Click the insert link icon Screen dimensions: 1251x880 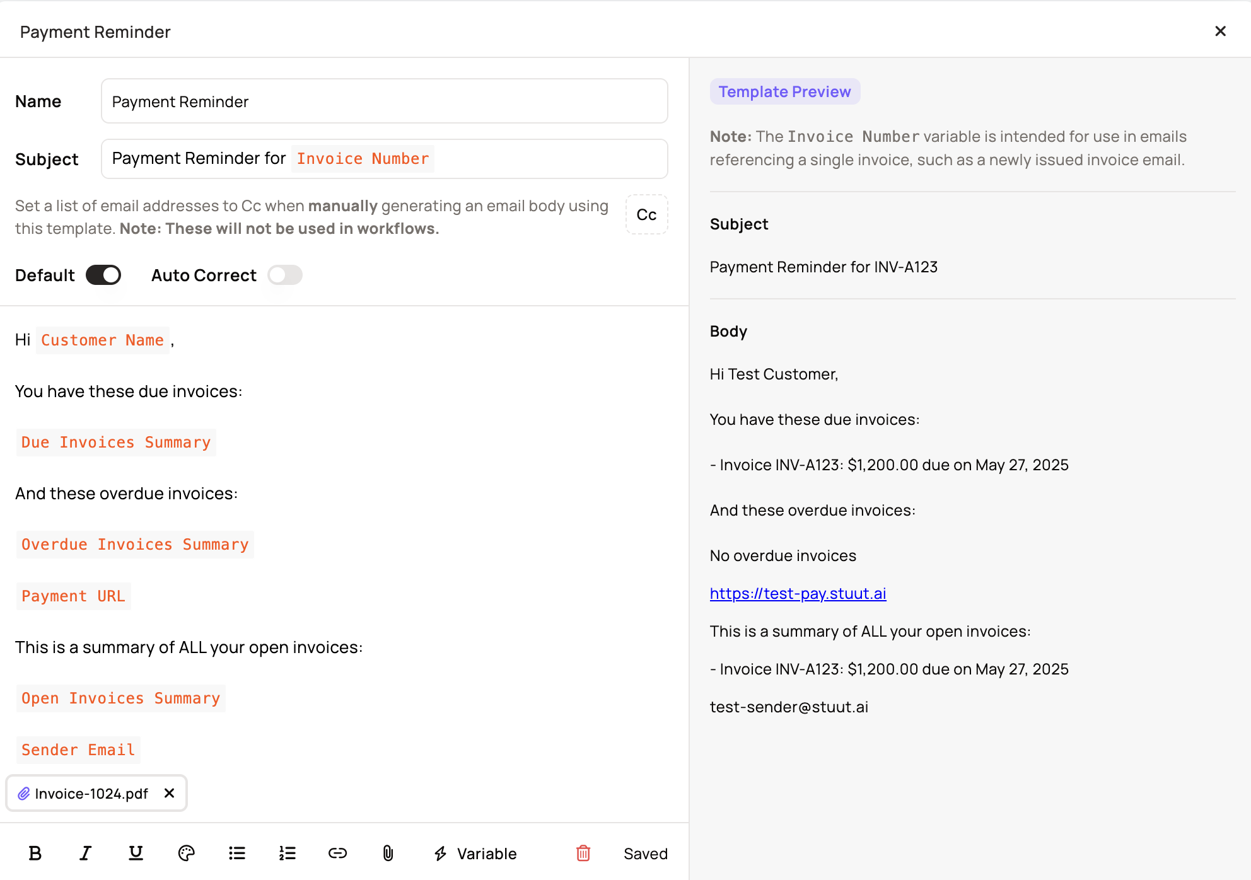pyautogui.click(x=337, y=854)
